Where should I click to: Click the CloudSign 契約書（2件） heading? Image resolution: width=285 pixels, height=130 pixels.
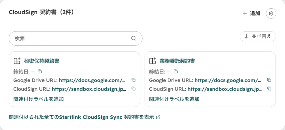pyautogui.click(x=41, y=12)
